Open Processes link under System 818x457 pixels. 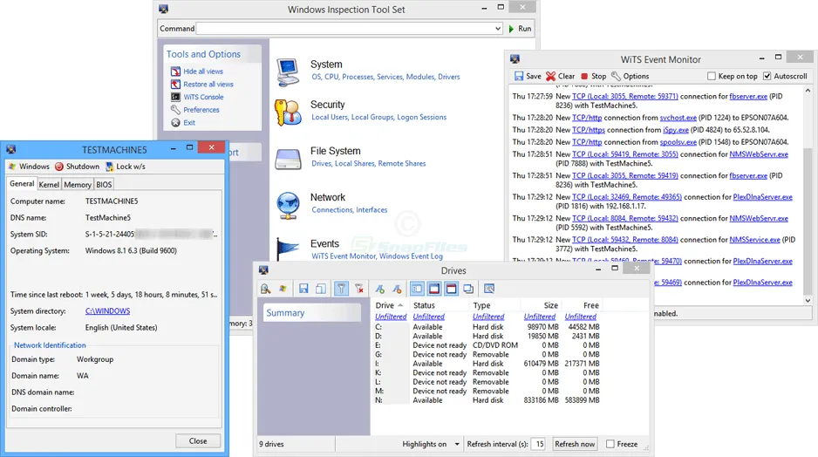point(358,77)
